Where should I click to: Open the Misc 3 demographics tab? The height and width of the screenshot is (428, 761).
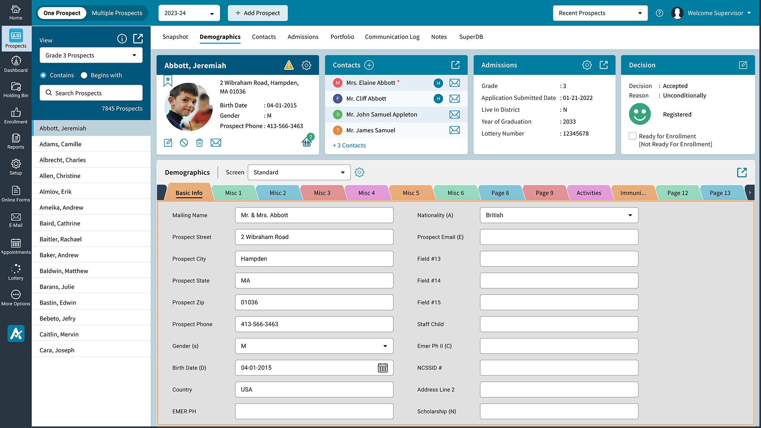coord(322,193)
